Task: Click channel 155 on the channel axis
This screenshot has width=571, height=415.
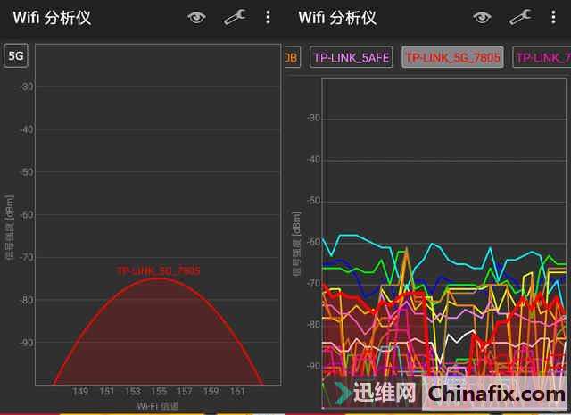Action: coord(159,392)
